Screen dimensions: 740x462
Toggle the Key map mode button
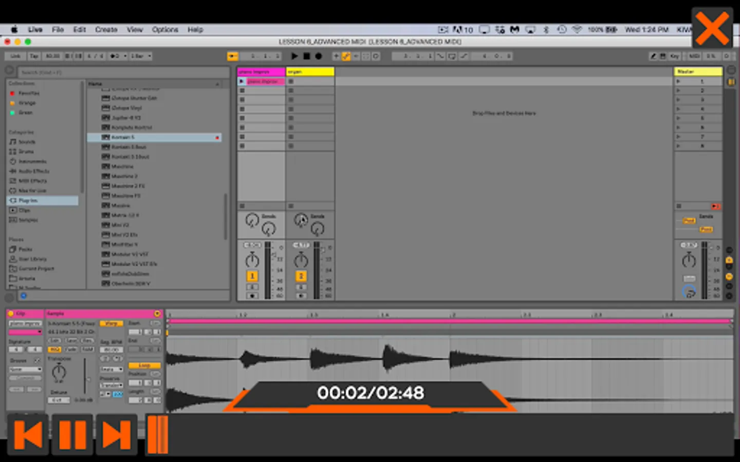674,56
